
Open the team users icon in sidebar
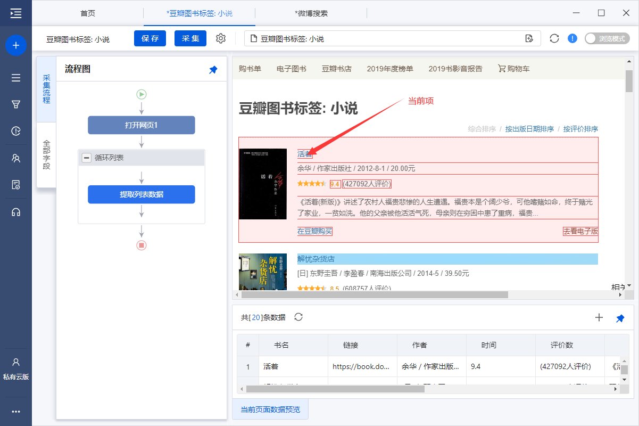tap(16, 158)
